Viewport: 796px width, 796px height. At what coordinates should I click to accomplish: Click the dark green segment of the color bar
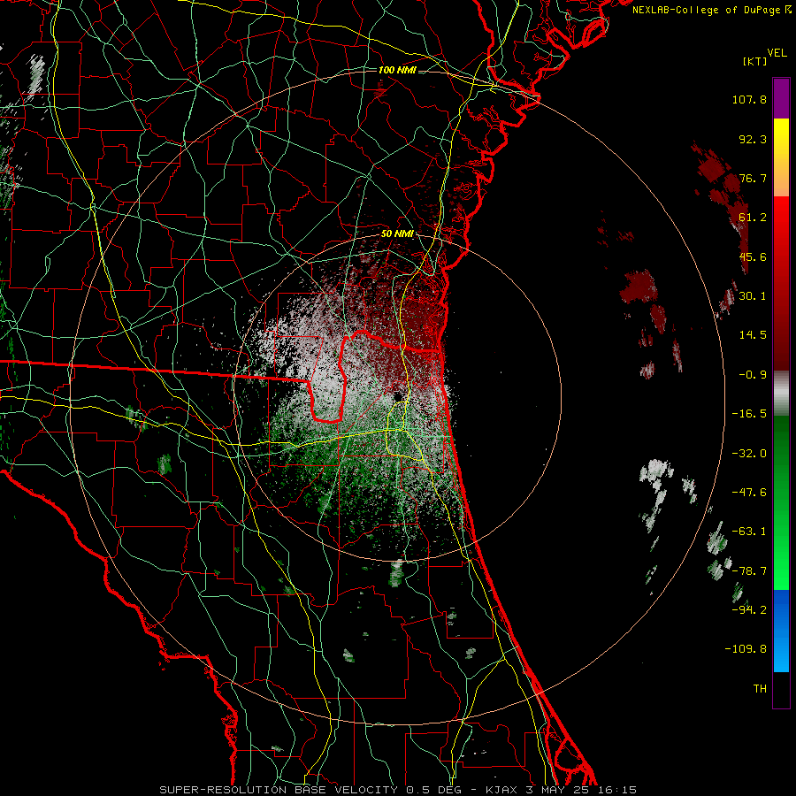pyautogui.click(x=781, y=459)
